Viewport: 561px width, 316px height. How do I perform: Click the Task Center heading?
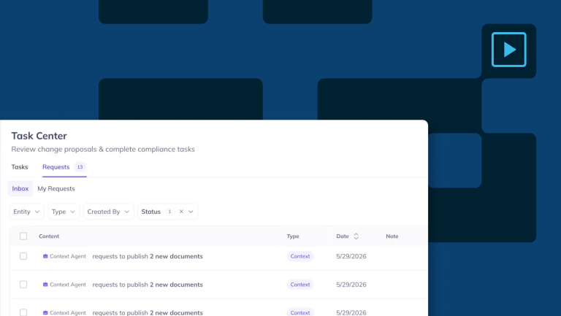click(x=39, y=136)
